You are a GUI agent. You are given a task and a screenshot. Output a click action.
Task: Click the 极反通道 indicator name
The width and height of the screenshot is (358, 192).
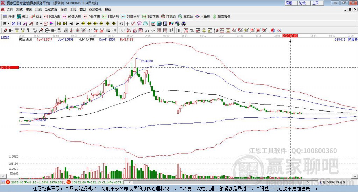[26, 39]
